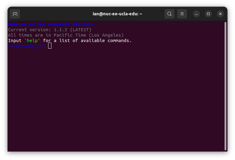This screenshot has width=235, height=160.
Task: Click the search magnifier icon
Action: click(x=170, y=14)
